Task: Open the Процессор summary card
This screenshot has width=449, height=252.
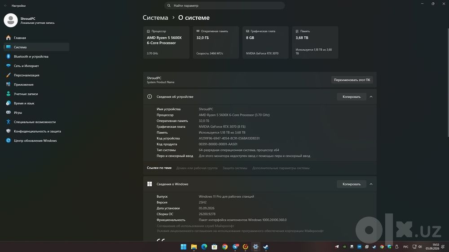Action: (166, 42)
